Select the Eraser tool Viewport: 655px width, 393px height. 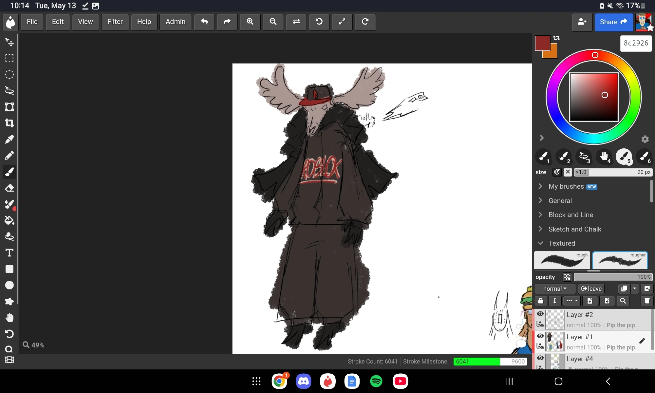pos(9,188)
